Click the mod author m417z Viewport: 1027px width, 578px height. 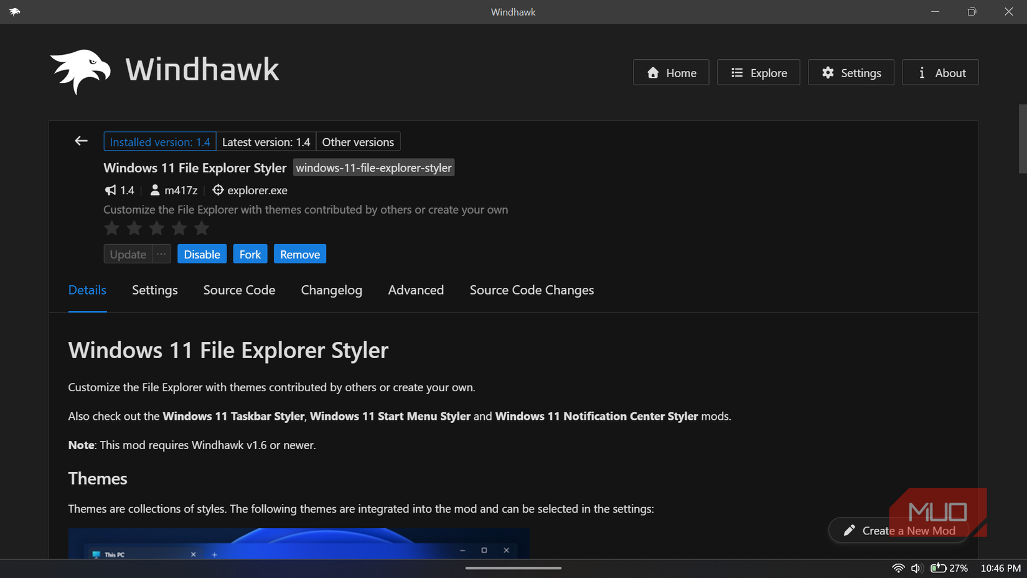coord(181,191)
